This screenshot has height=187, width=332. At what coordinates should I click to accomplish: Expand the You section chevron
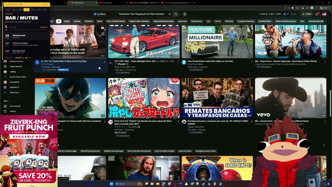point(9,101)
